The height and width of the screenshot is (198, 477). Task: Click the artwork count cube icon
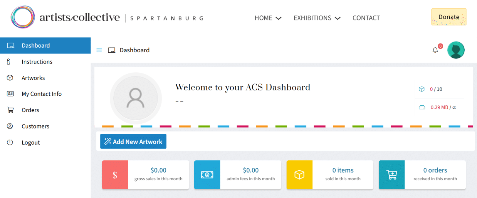click(x=422, y=89)
